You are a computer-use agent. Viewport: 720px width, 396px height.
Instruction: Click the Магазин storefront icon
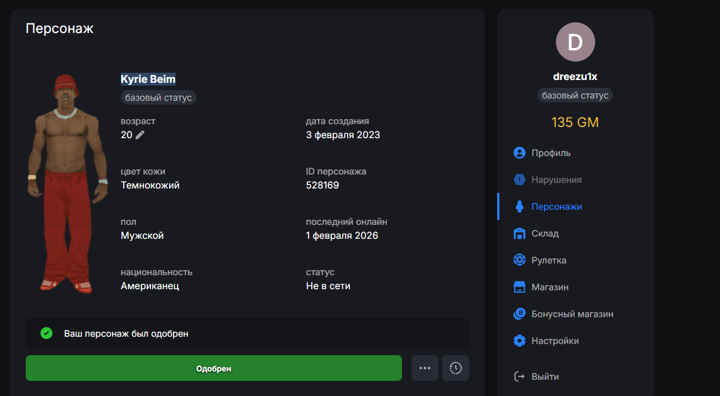click(520, 287)
